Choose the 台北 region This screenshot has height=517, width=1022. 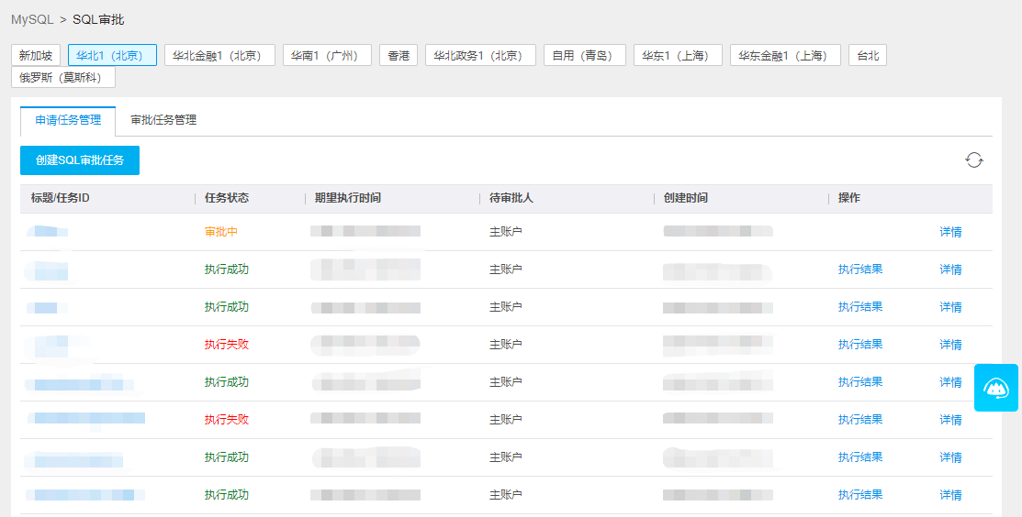868,56
